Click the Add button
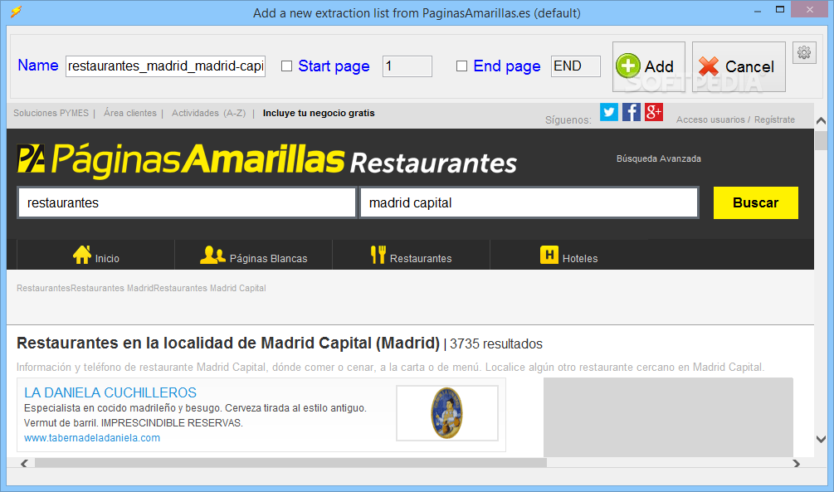This screenshot has height=492, width=834. pyautogui.click(x=648, y=66)
